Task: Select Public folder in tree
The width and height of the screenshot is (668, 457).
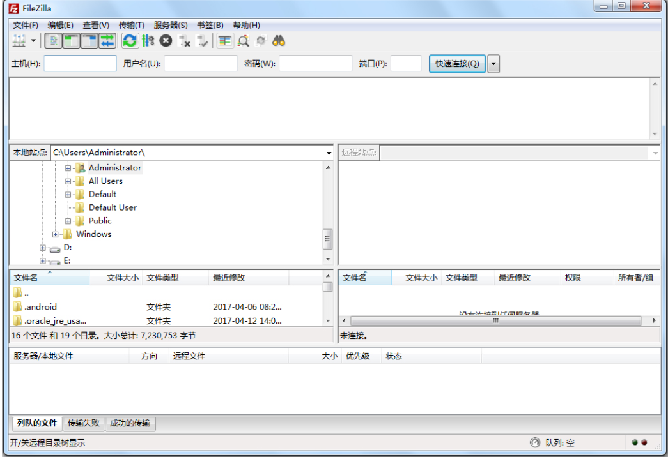Action: [100, 220]
